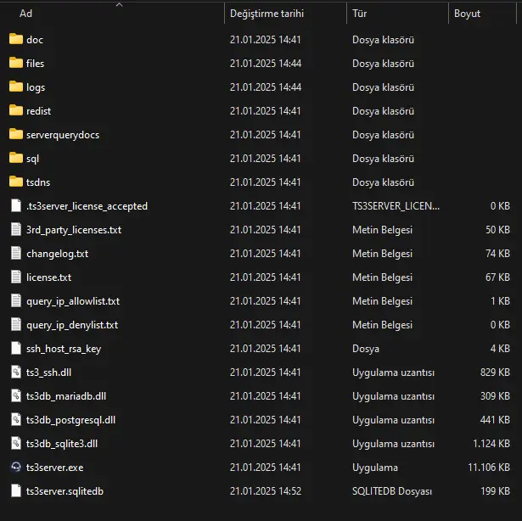Viewport: 522px width, 521px height.
Task: Click the 309 KB size value
Action: [x=495, y=396]
